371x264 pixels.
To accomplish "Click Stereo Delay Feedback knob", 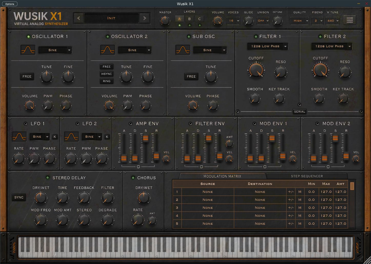I will (84, 198).
